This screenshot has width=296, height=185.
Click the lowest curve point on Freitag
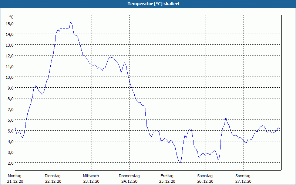(x=180, y=163)
